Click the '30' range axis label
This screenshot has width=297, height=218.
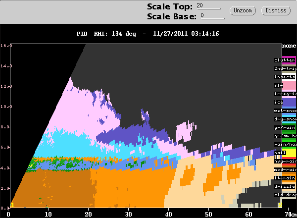click(x=128, y=215)
